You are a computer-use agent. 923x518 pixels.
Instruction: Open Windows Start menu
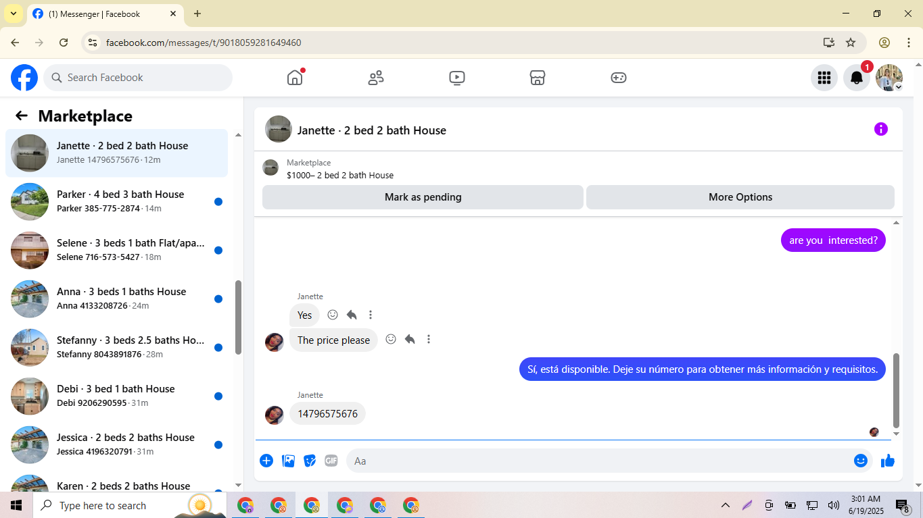(x=16, y=505)
